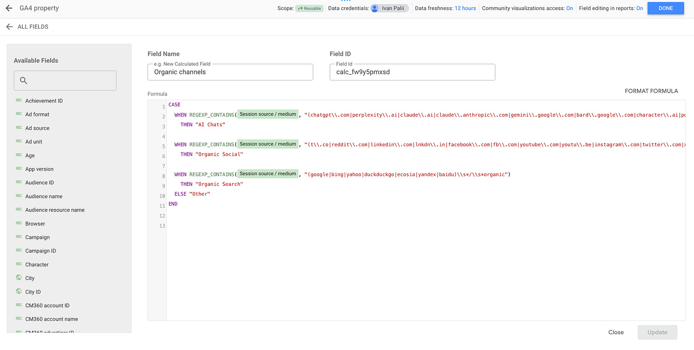Click the Ivan Palii credentials avatar

[375, 8]
